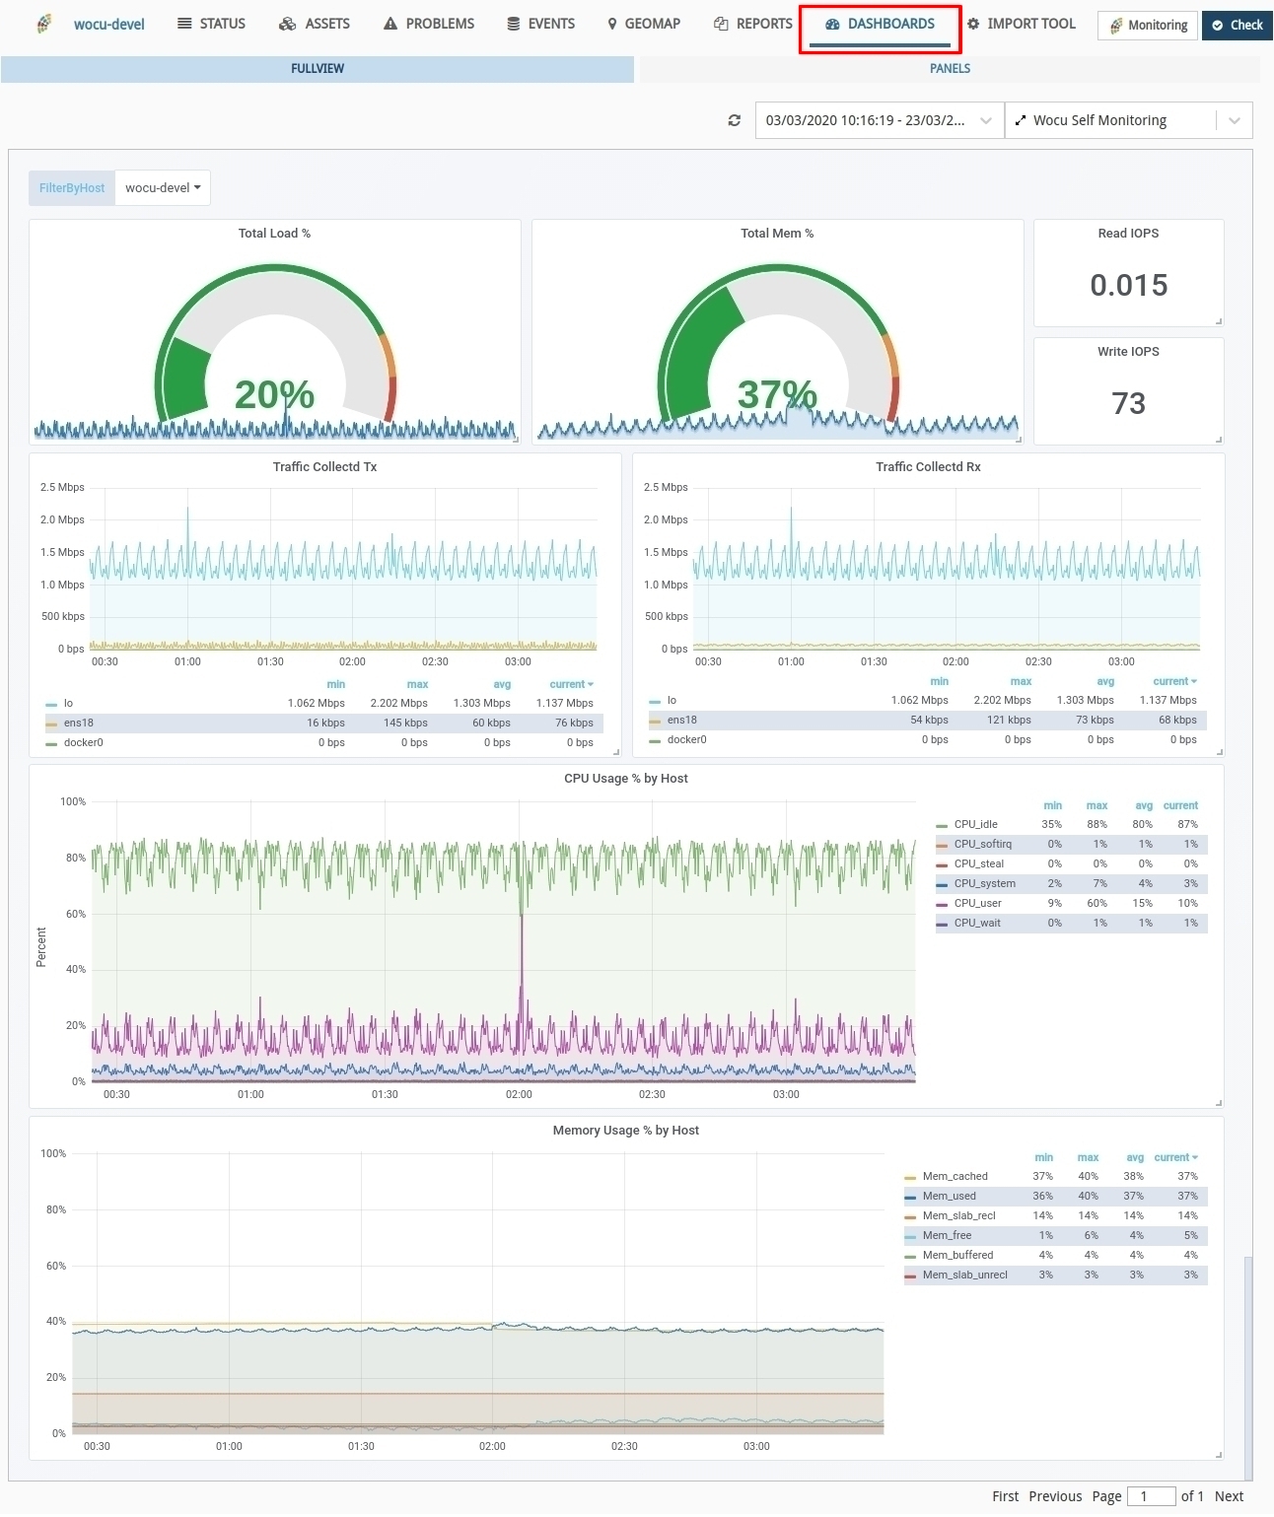Go to First page
Viewport: 1274px width, 1517px height.
coord(1006,1497)
